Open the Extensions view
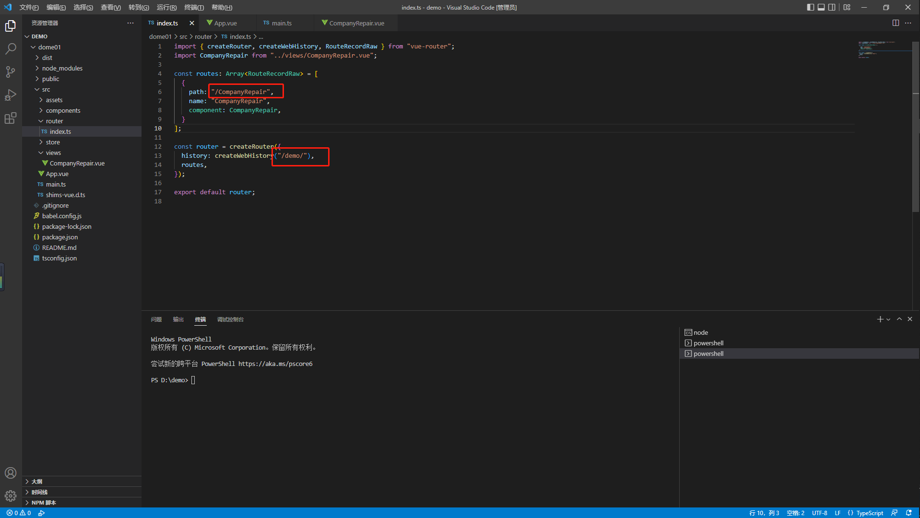920x518 pixels. tap(11, 118)
